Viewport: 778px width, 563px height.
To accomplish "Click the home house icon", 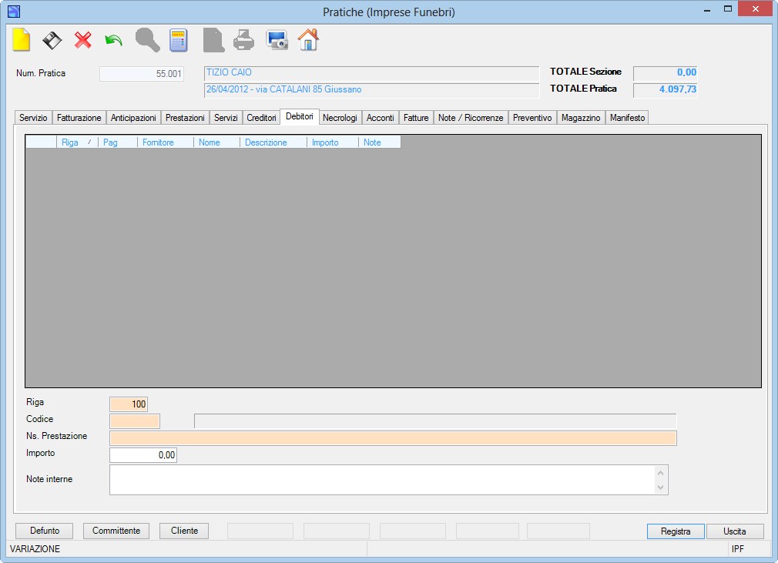I will [308, 40].
